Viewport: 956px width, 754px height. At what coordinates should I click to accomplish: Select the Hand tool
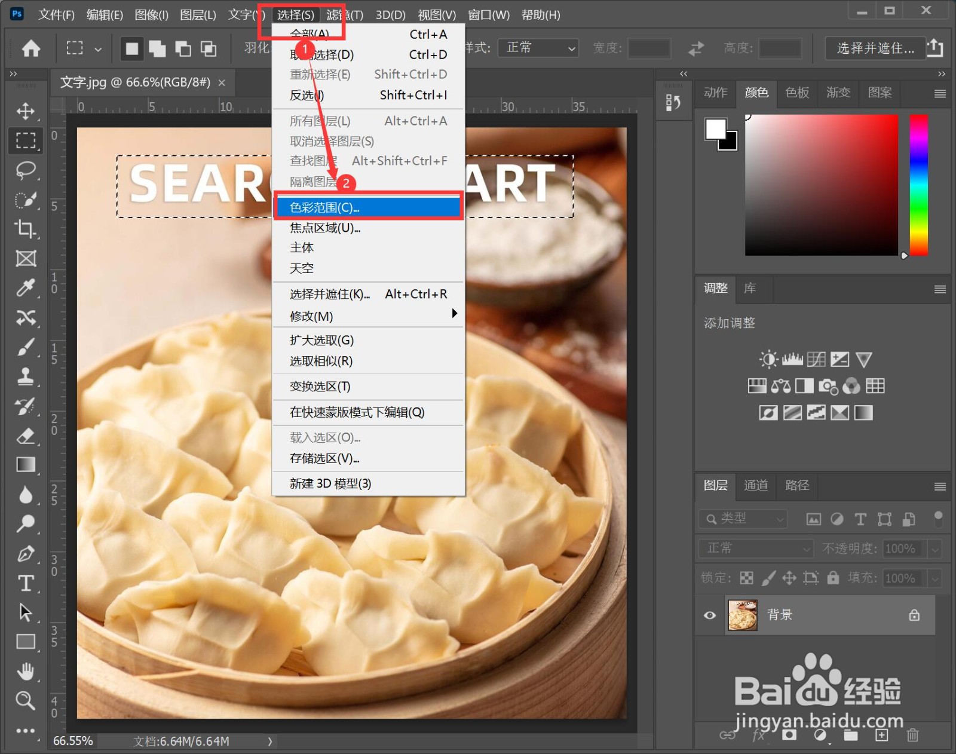pos(25,671)
